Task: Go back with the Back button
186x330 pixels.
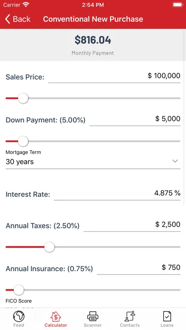Action: [18, 19]
